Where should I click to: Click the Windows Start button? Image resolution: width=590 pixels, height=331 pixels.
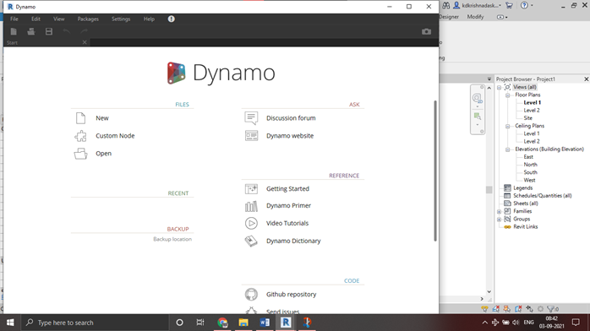pyautogui.click(x=10, y=323)
